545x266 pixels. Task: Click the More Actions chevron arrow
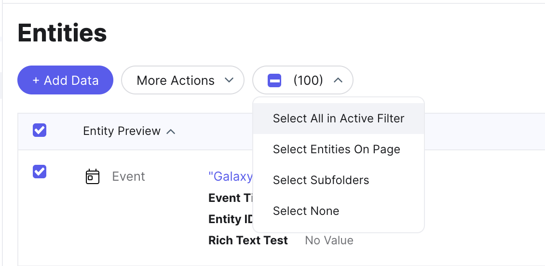click(229, 80)
